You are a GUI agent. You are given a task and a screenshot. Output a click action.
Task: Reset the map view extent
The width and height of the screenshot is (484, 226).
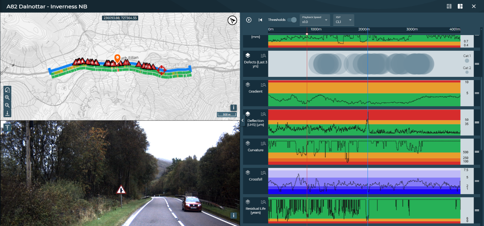pos(7,90)
